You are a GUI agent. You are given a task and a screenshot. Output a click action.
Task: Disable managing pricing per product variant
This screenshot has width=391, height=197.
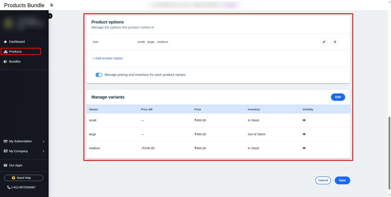tap(99, 75)
